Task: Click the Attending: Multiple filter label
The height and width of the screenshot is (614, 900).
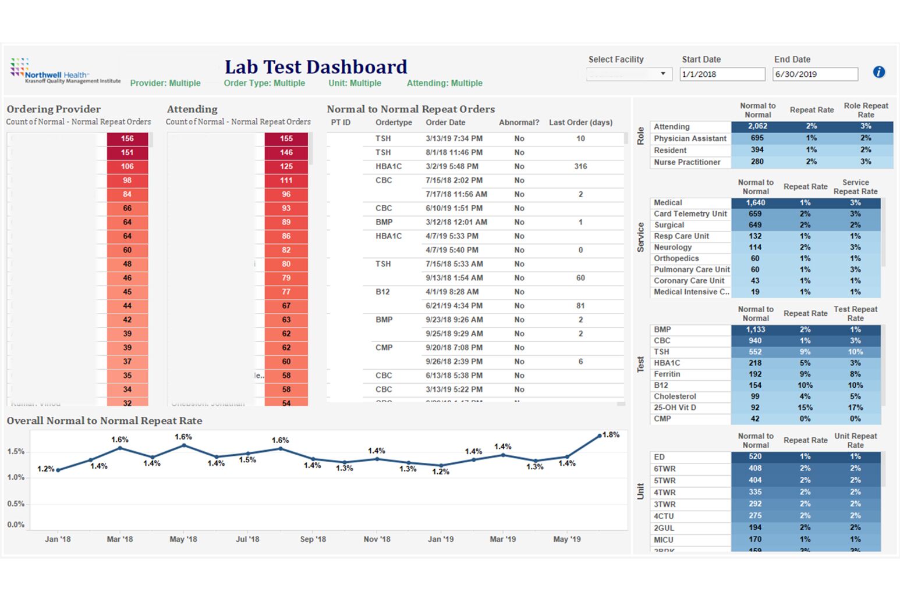Action: tap(445, 83)
